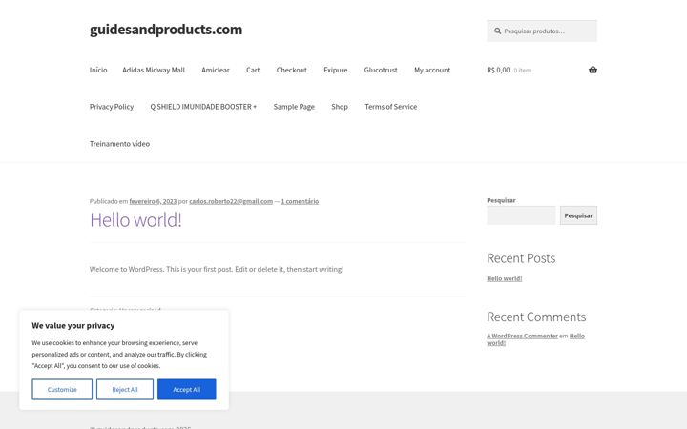
Task: Go to Checkout in navigation
Action: (291, 70)
